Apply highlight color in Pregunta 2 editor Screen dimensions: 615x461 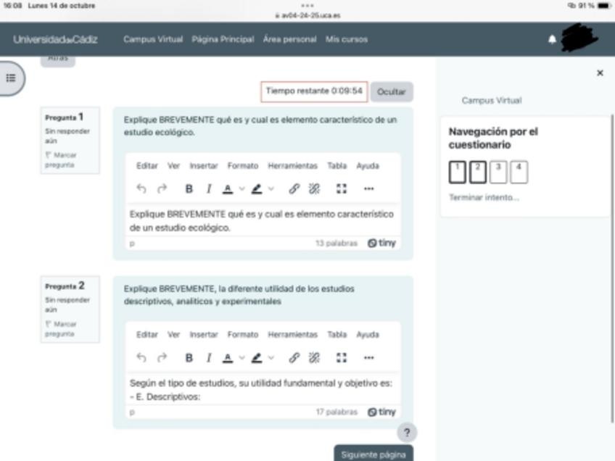pos(257,357)
